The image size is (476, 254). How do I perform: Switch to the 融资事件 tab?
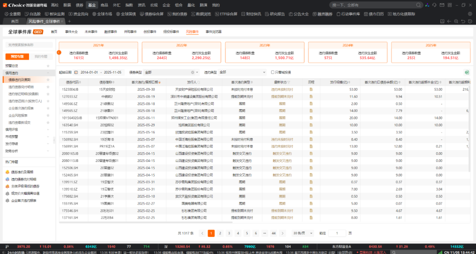click(110, 32)
